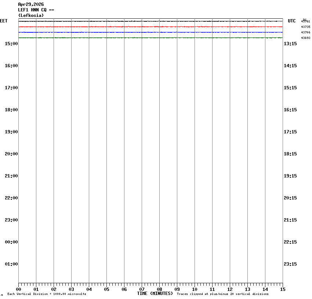The image size is (312, 299).
Task: Click the TIME (MINUTES) axis title
Action: tap(155, 293)
